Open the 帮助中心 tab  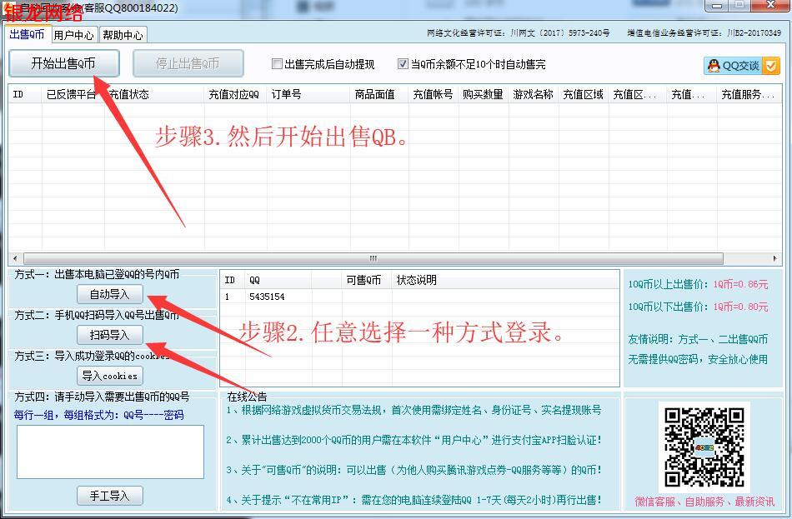coord(123,35)
